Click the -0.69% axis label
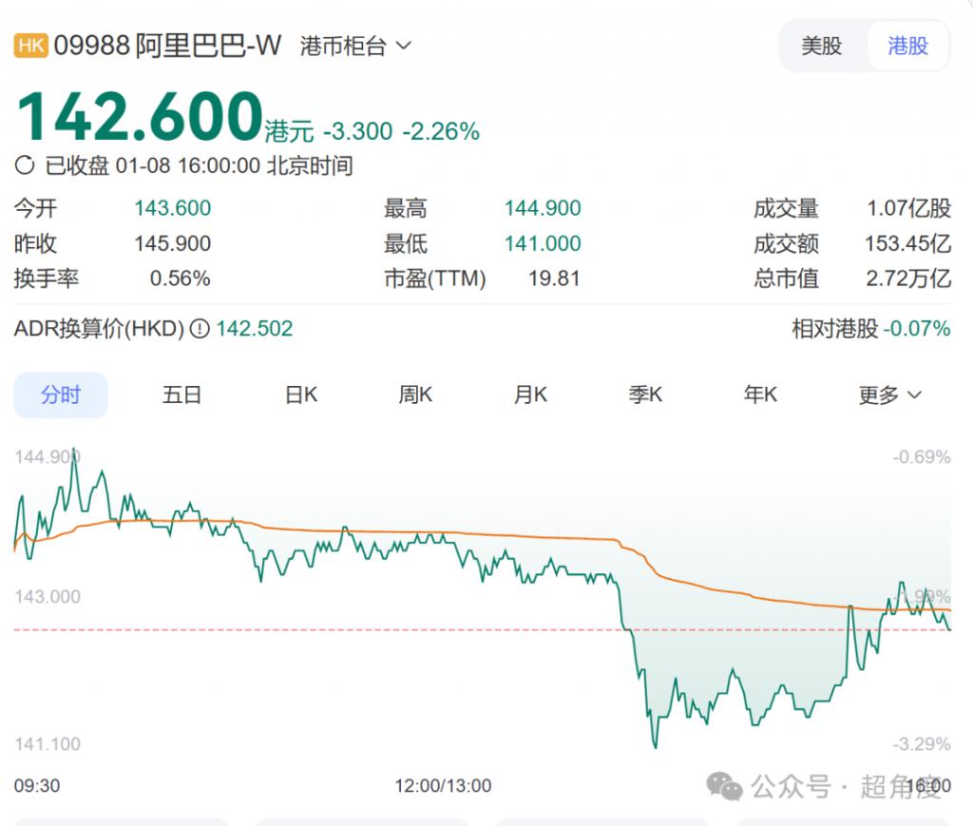 coord(922,457)
